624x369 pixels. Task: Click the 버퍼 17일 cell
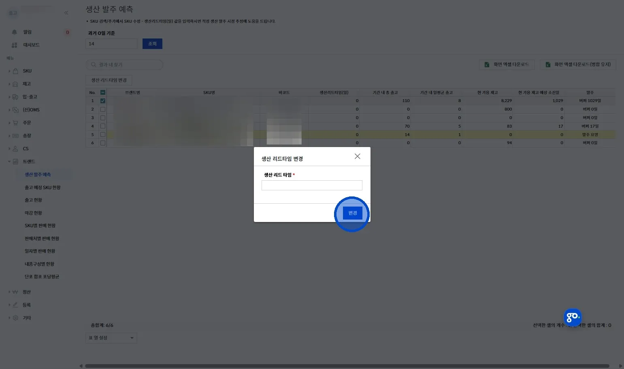(x=590, y=126)
